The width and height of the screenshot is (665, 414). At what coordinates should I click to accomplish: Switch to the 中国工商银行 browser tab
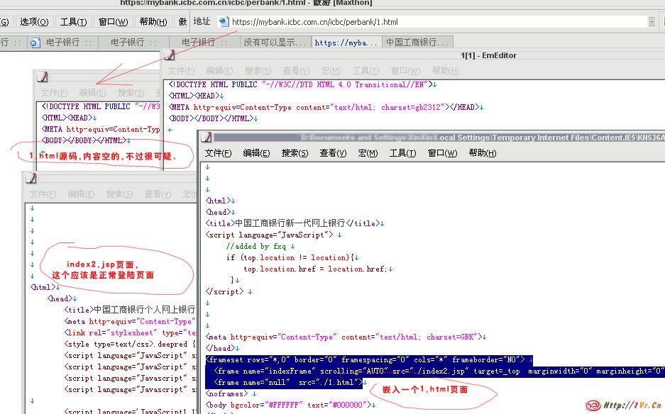coord(416,43)
